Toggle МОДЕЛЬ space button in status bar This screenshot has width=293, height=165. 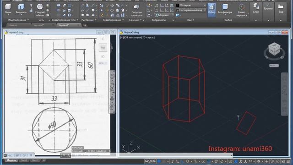click(x=150, y=161)
